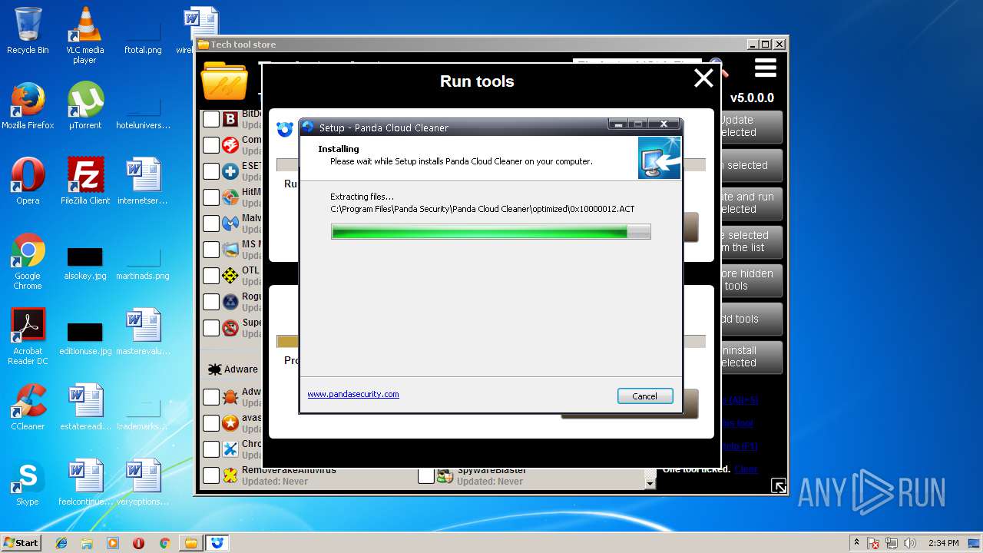983x553 pixels.
Task: Click the Chrome cleanup tool icon
Action: click(x=230, y=449)
